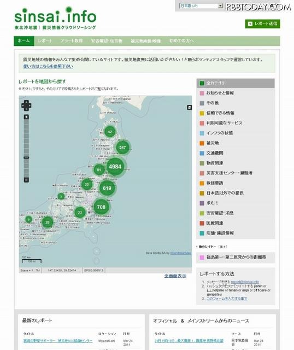
Task: Filter by 医療関連 category
Action: click(236, 223)
